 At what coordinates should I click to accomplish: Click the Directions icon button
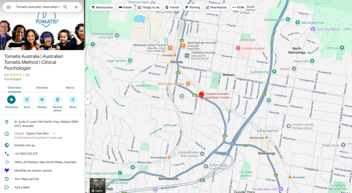11,100
